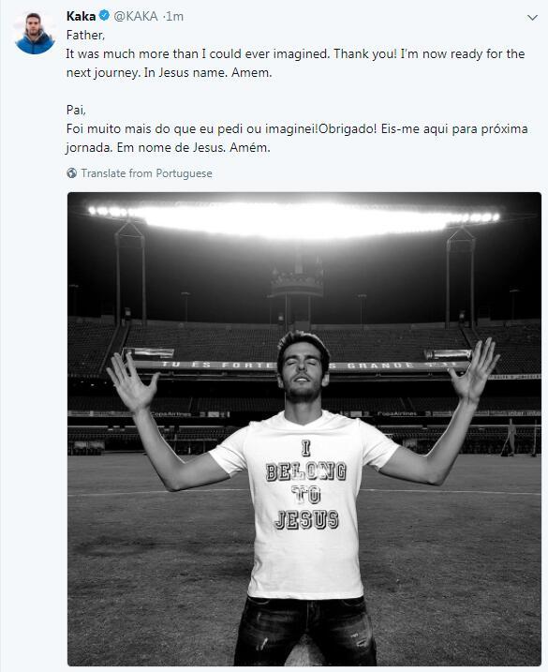Expand the tweet options chevron

tap(532, 18)
